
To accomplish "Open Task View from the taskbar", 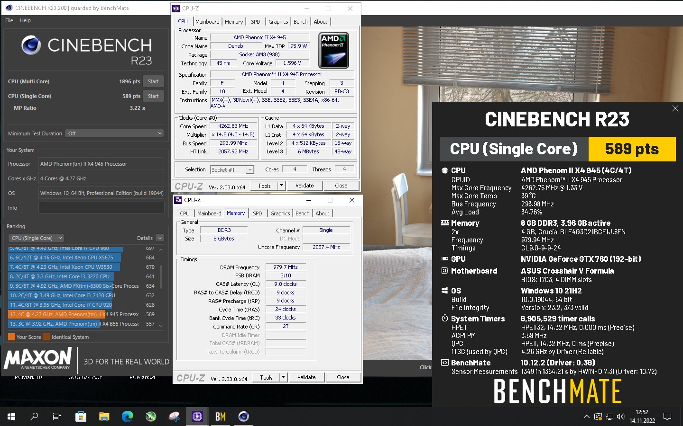I will (x=57, y=417).
